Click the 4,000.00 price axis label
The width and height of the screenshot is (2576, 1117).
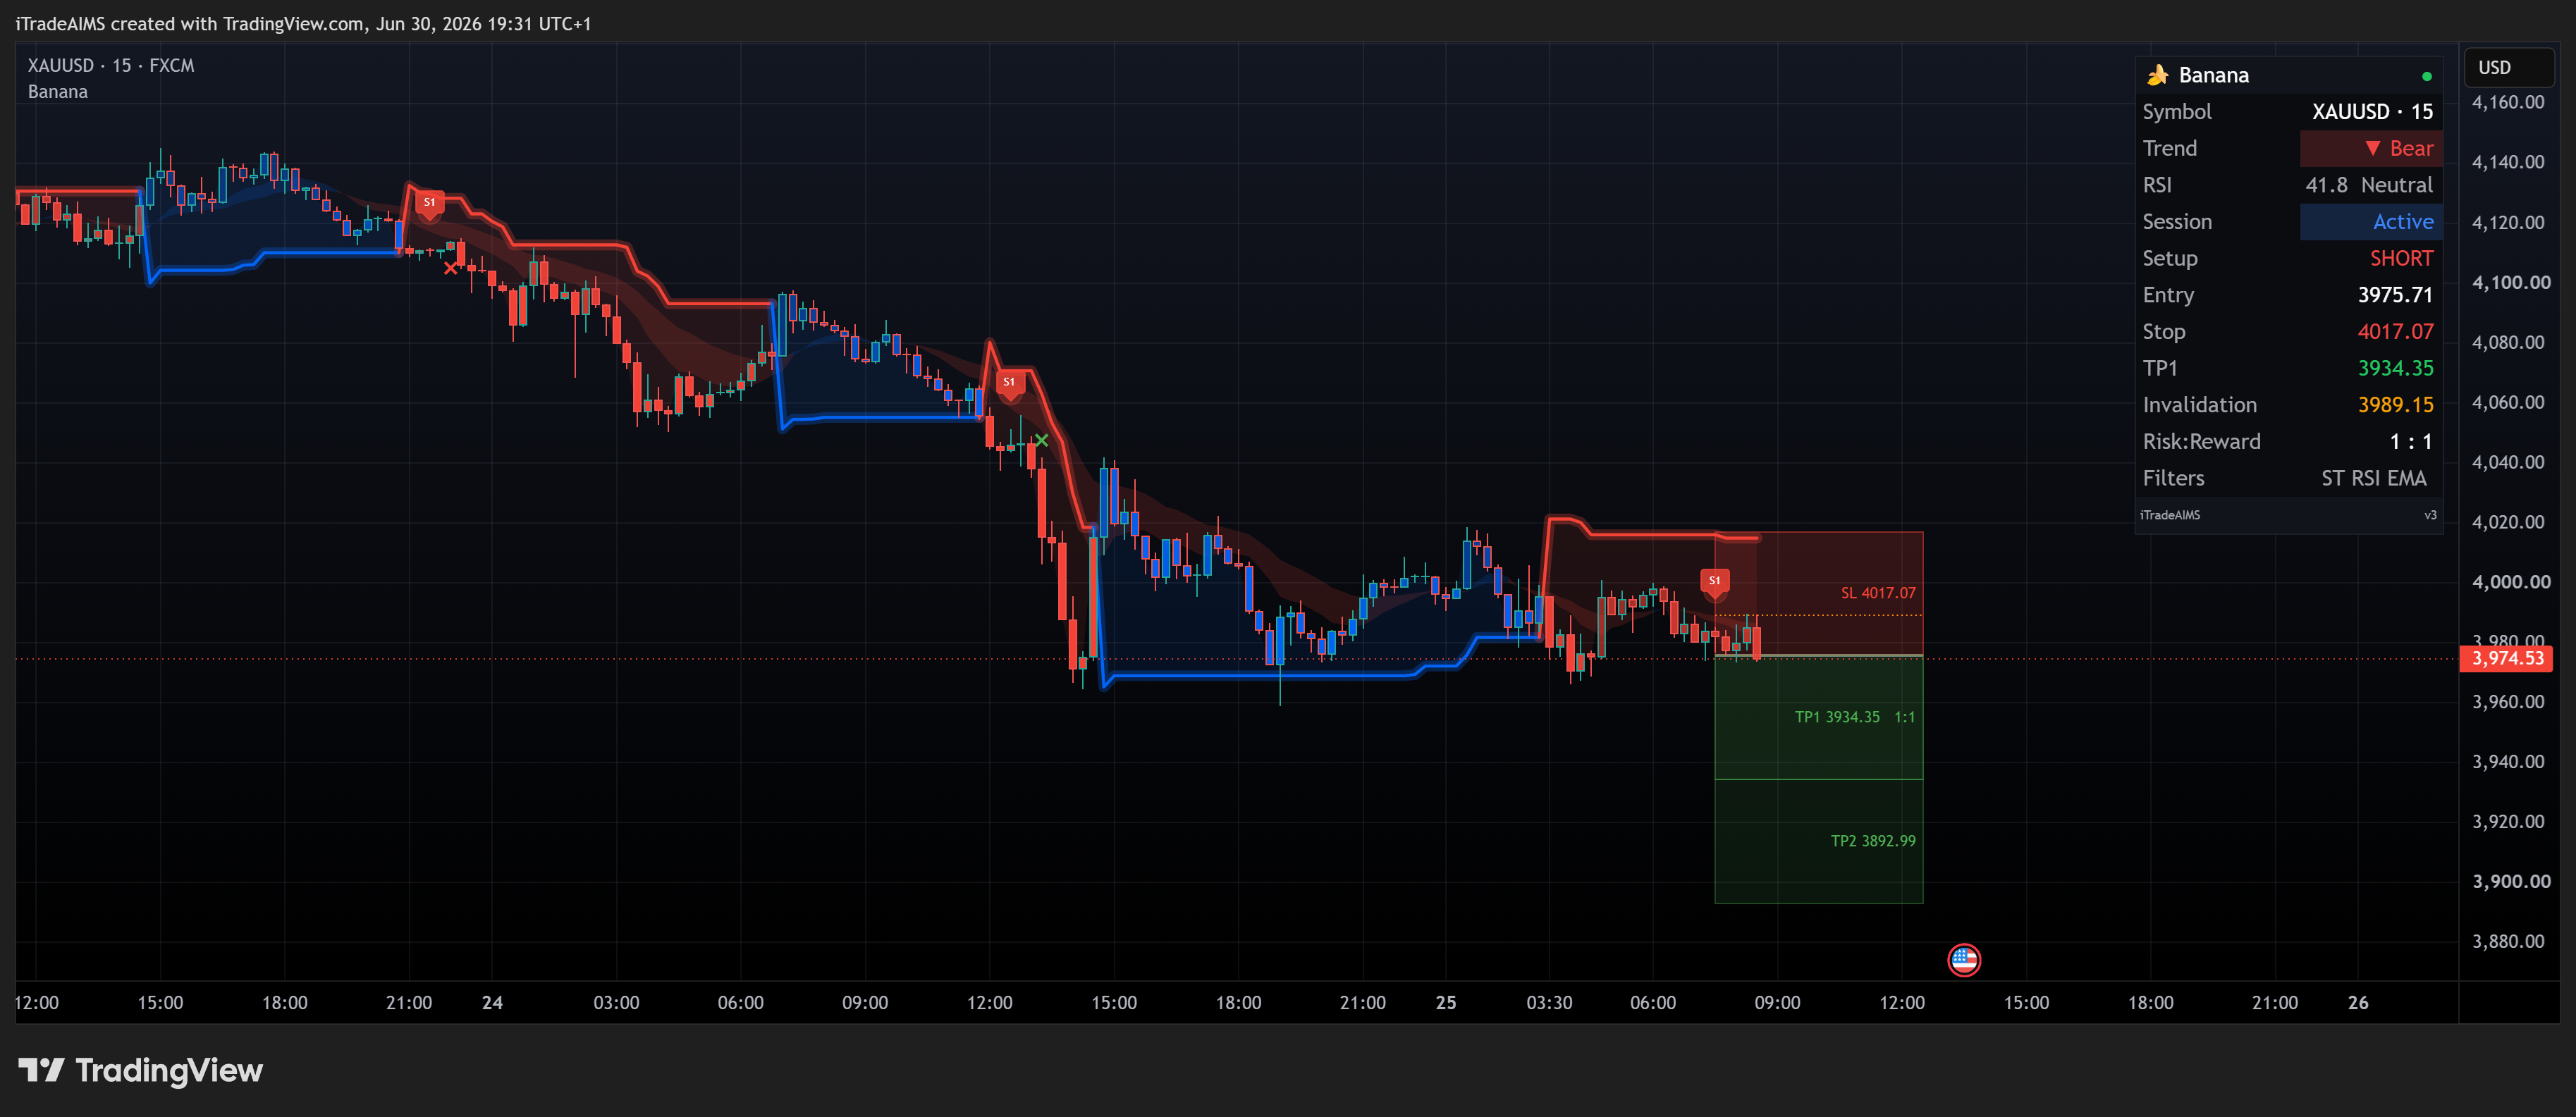click(2511, 582)
